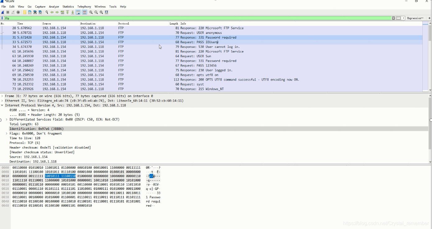
Task: Open the Expression builder
Action: tap(415, 18)
